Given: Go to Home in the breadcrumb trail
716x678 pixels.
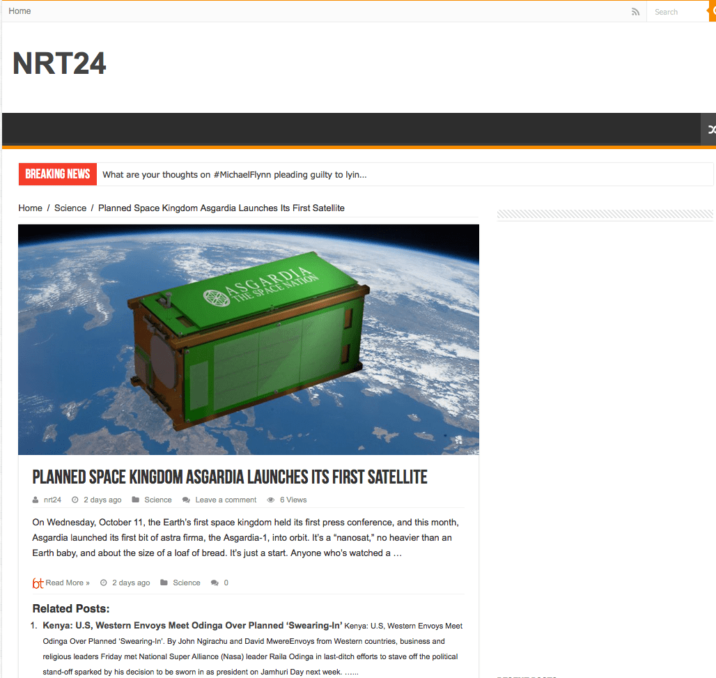Looking at the screenshot, I should (x=30, y=208).
